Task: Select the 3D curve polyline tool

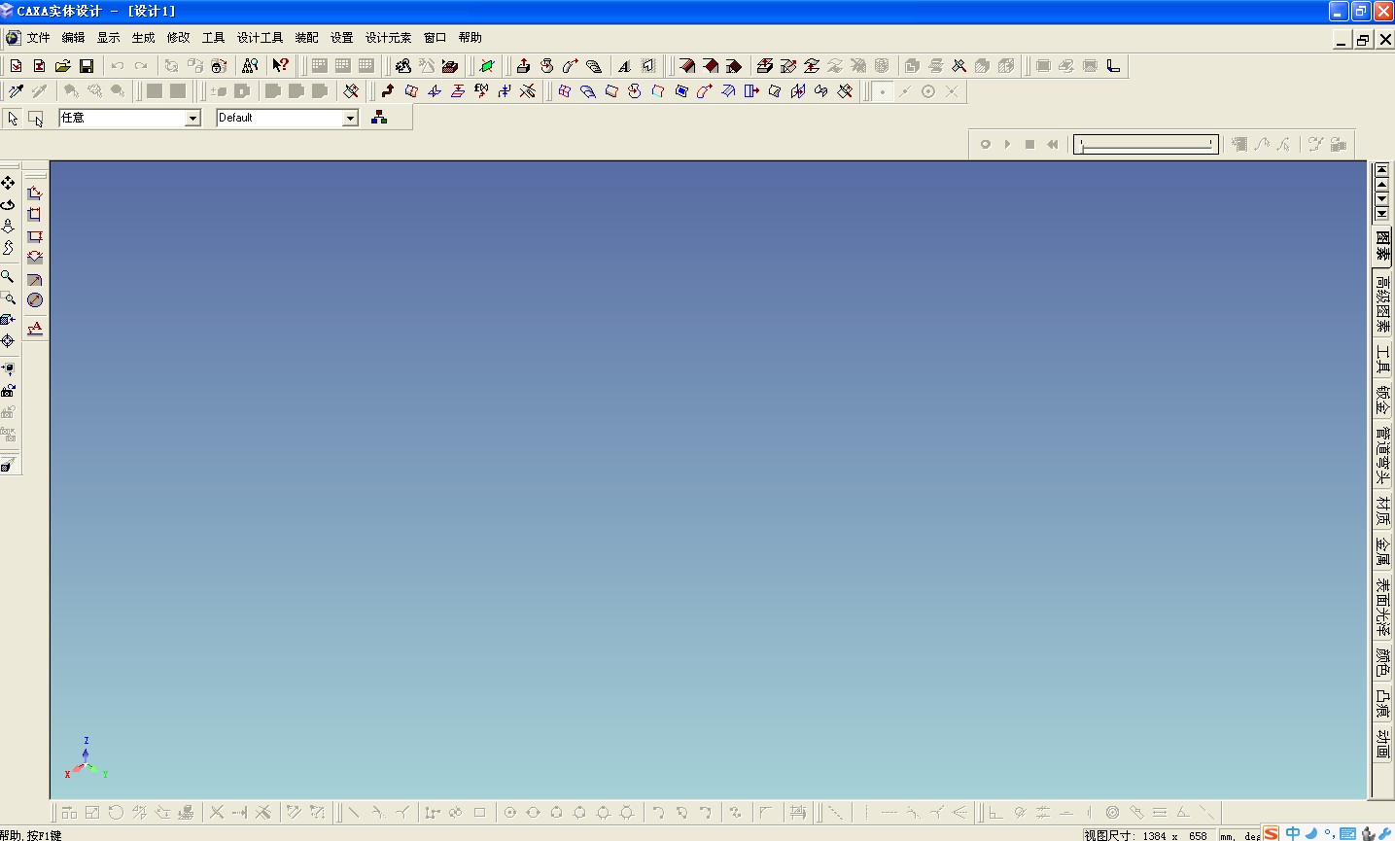Action: point(387,91)
